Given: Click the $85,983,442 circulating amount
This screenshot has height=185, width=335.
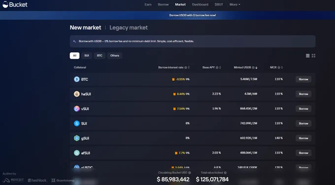Looking at the screenshot, I should [173, 180].
